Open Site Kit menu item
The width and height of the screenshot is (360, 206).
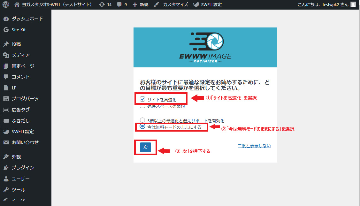[19, 30]
